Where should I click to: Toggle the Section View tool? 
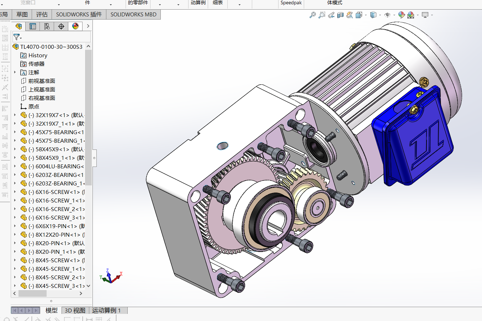click(340, 15)
